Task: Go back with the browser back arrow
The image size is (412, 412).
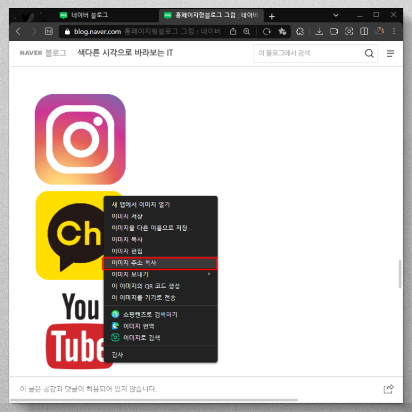Action: 18,31
